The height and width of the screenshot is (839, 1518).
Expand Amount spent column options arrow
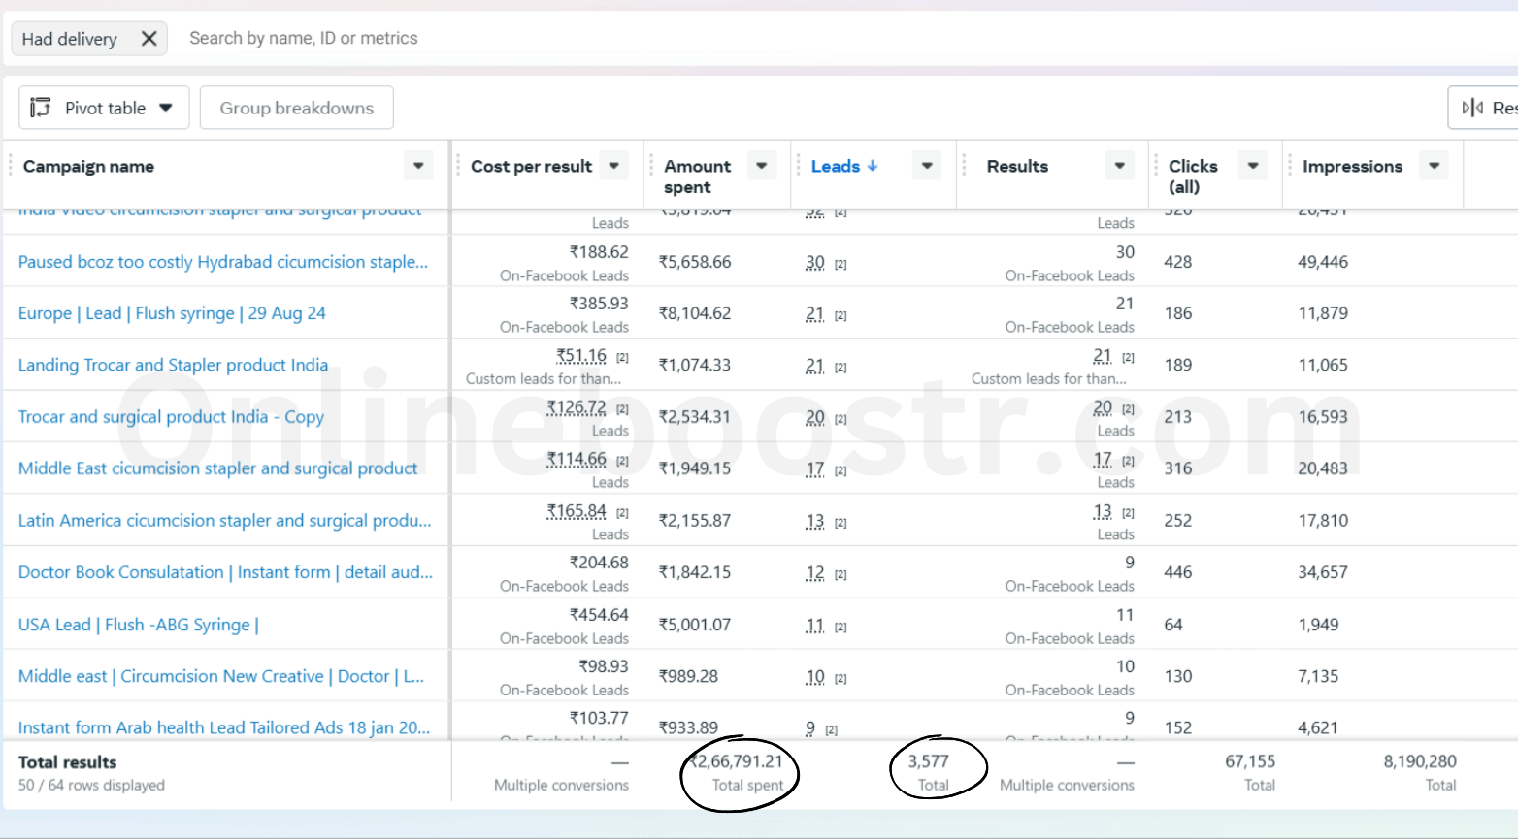coord(762,166)
